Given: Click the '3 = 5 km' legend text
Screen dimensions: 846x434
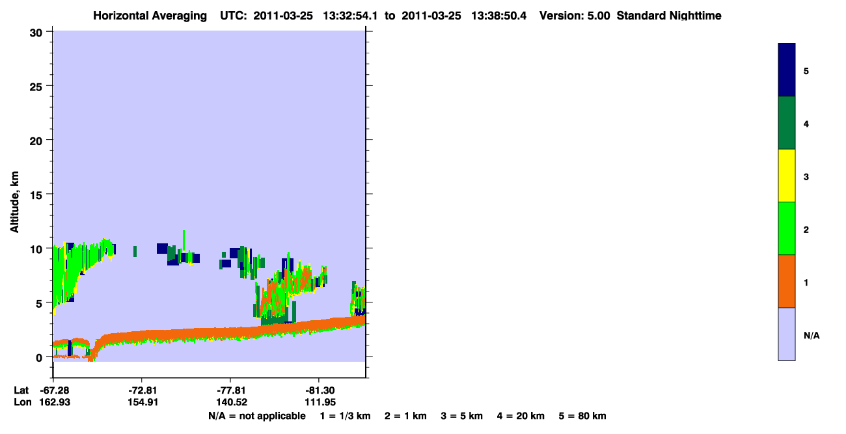Looking at the screenshot, I should [462, 416].
